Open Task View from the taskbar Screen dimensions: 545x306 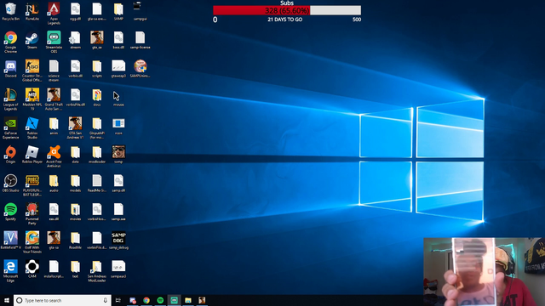pyautogui.click(x=118, y=300)
